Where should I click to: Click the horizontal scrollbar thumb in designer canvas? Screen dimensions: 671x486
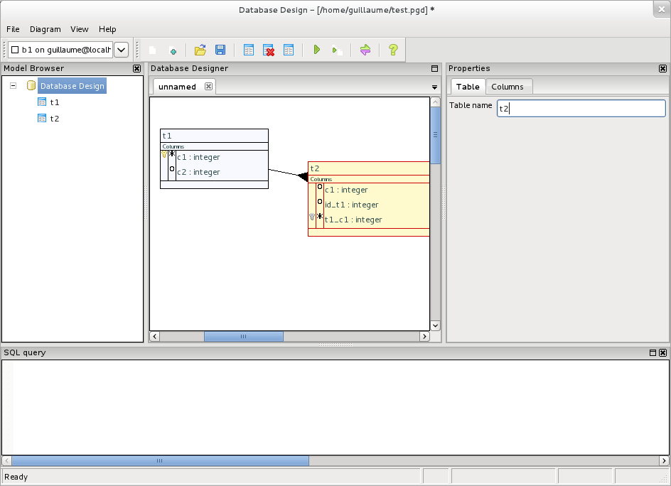click(243, 337)
